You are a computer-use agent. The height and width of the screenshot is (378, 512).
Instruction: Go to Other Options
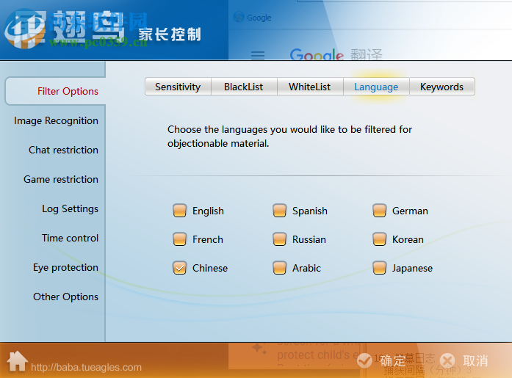point(65,297)
